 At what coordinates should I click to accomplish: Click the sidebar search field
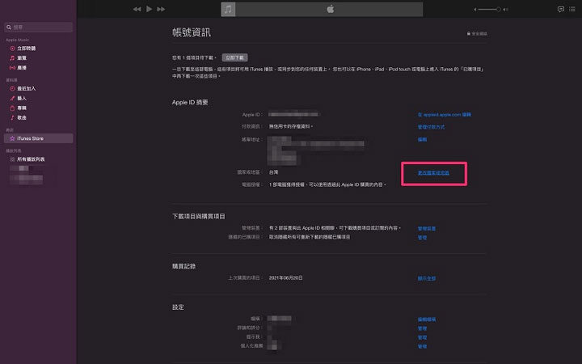pos(39,28)
